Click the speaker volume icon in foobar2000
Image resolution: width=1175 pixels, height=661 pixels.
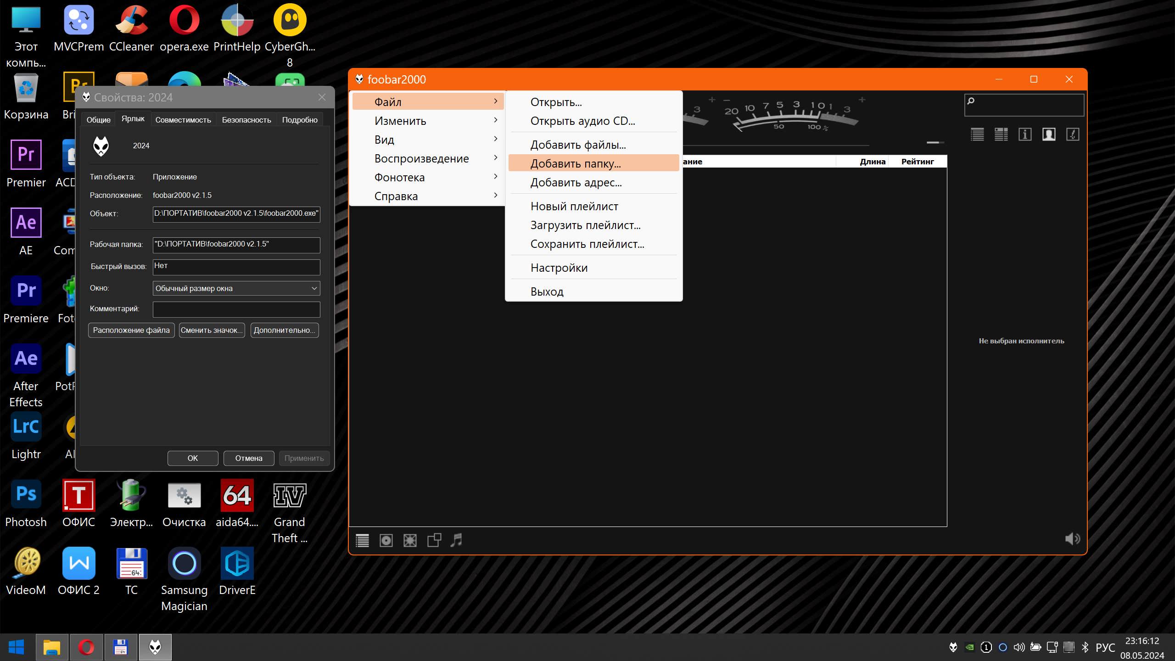point(1072,538)
